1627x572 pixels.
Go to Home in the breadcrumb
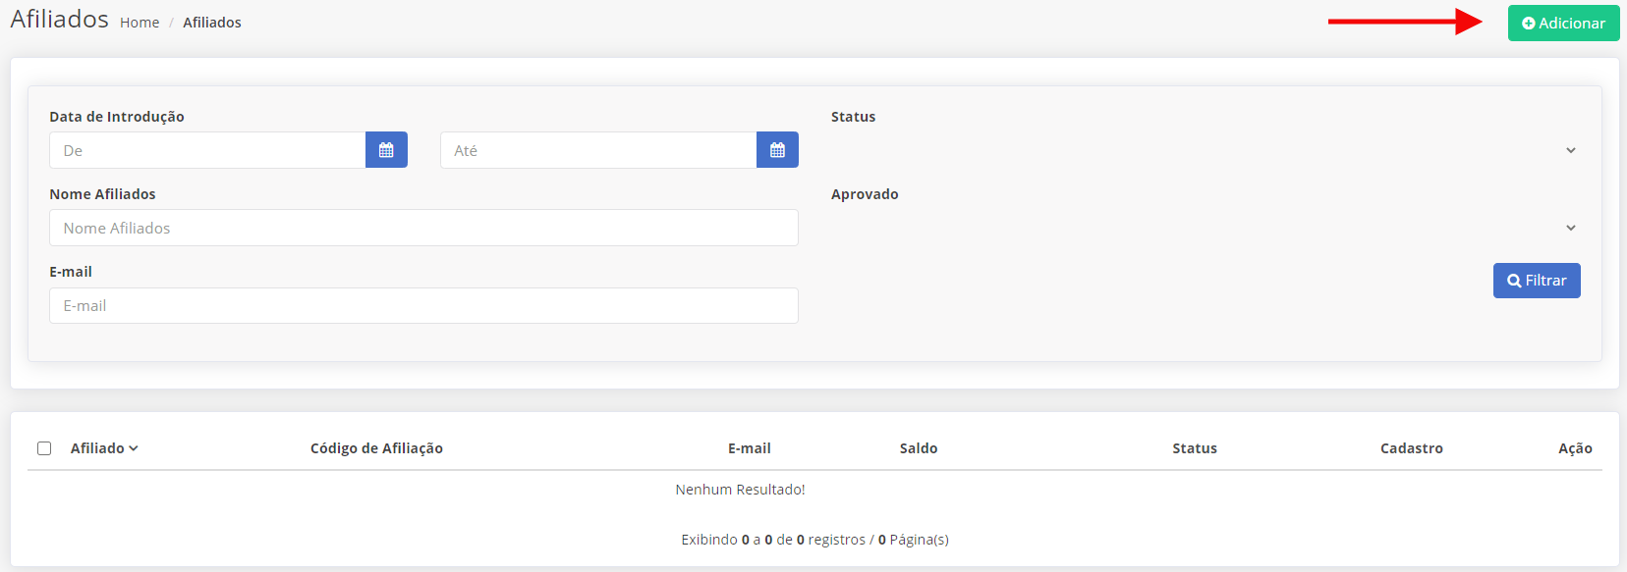(x=140, y=23)
